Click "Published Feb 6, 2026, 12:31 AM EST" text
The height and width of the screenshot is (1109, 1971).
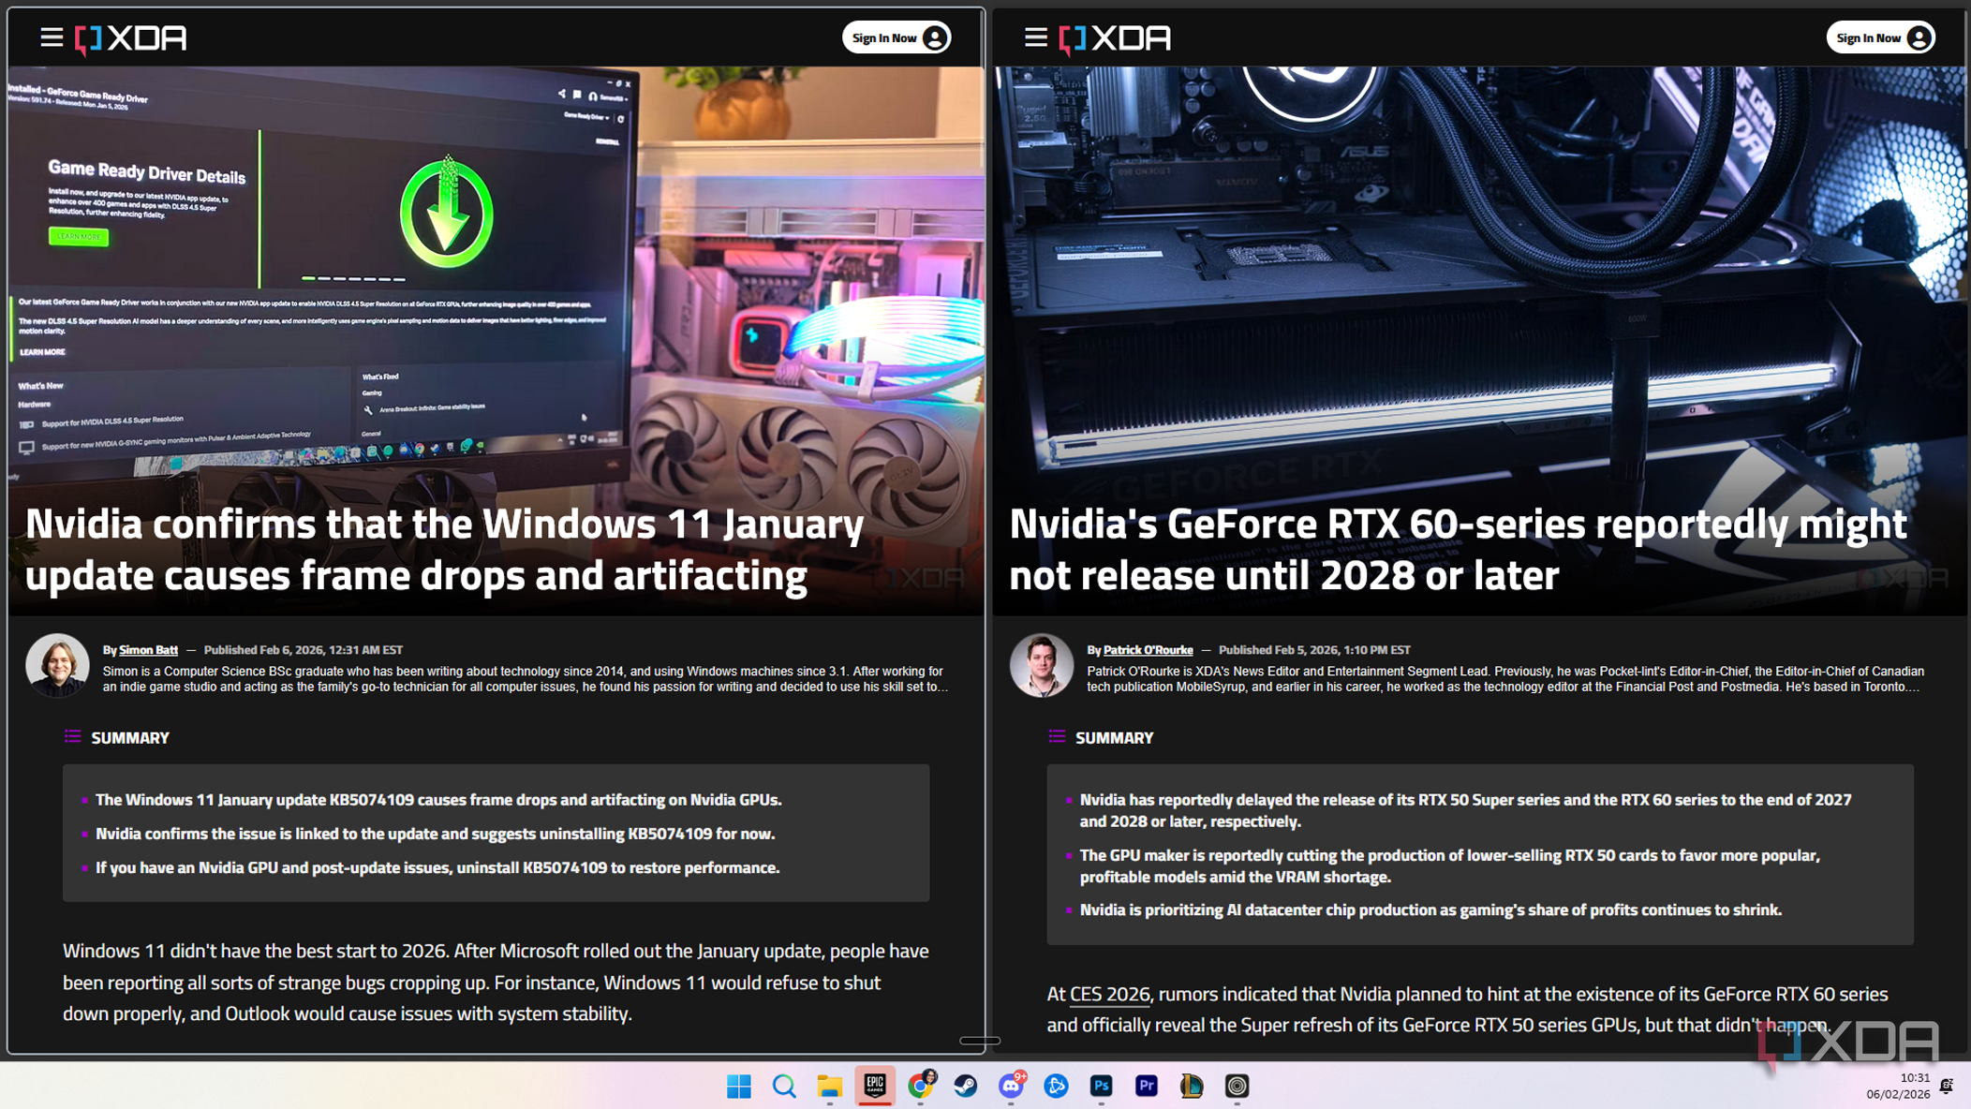click(303, 650)
